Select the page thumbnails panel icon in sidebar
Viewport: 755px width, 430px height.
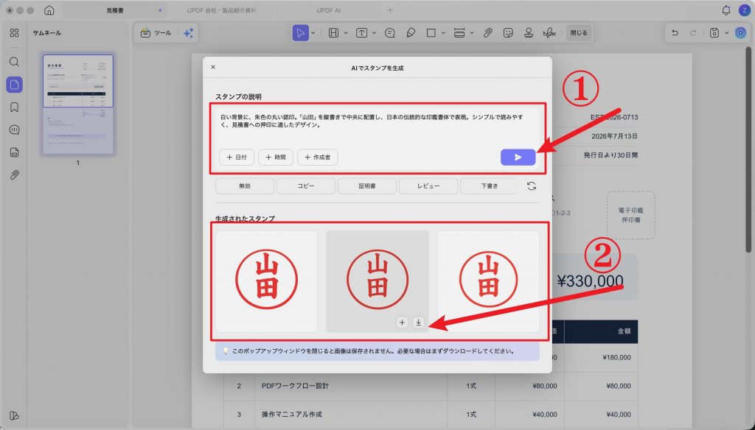[15, 85]
